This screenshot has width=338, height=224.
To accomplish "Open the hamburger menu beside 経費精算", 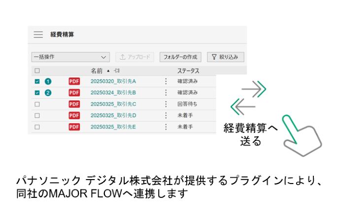I will 38,35.
